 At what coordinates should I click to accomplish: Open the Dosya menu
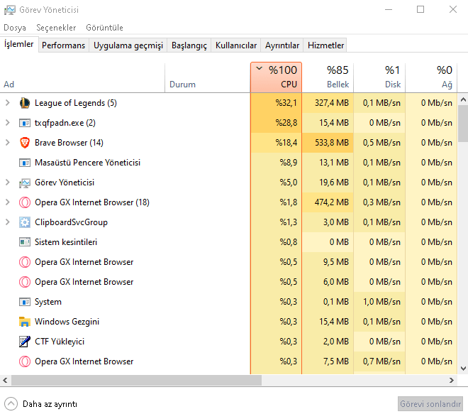15,28
